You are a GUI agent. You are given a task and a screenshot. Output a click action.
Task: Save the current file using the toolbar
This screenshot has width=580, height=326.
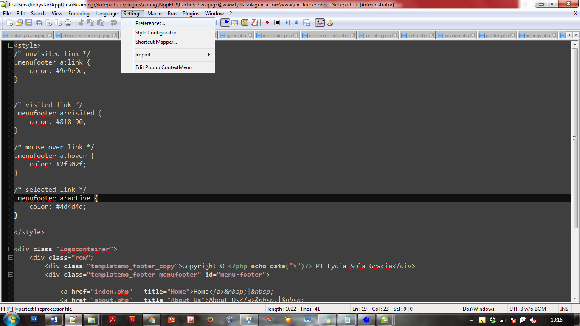[29, 22]
